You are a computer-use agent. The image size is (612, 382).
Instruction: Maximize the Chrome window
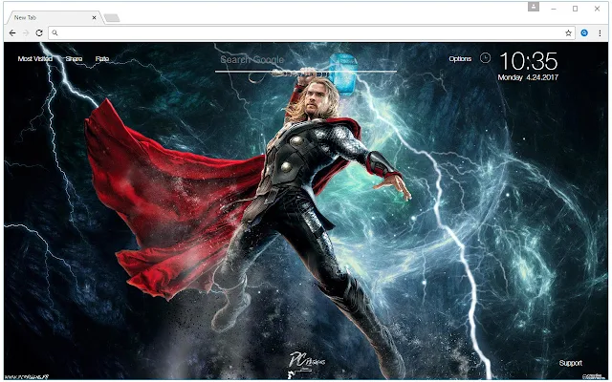[x=575, y=9]
